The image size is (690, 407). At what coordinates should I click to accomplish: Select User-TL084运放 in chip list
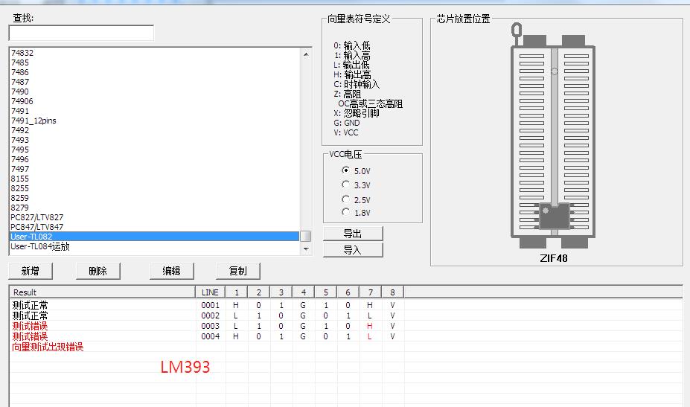click(x=40, y=246)
